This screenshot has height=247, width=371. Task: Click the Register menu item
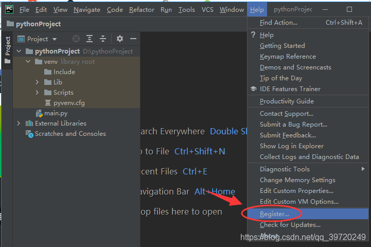pos(308,214)
